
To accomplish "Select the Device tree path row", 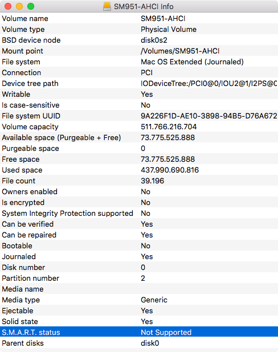I will coord(139,84).
